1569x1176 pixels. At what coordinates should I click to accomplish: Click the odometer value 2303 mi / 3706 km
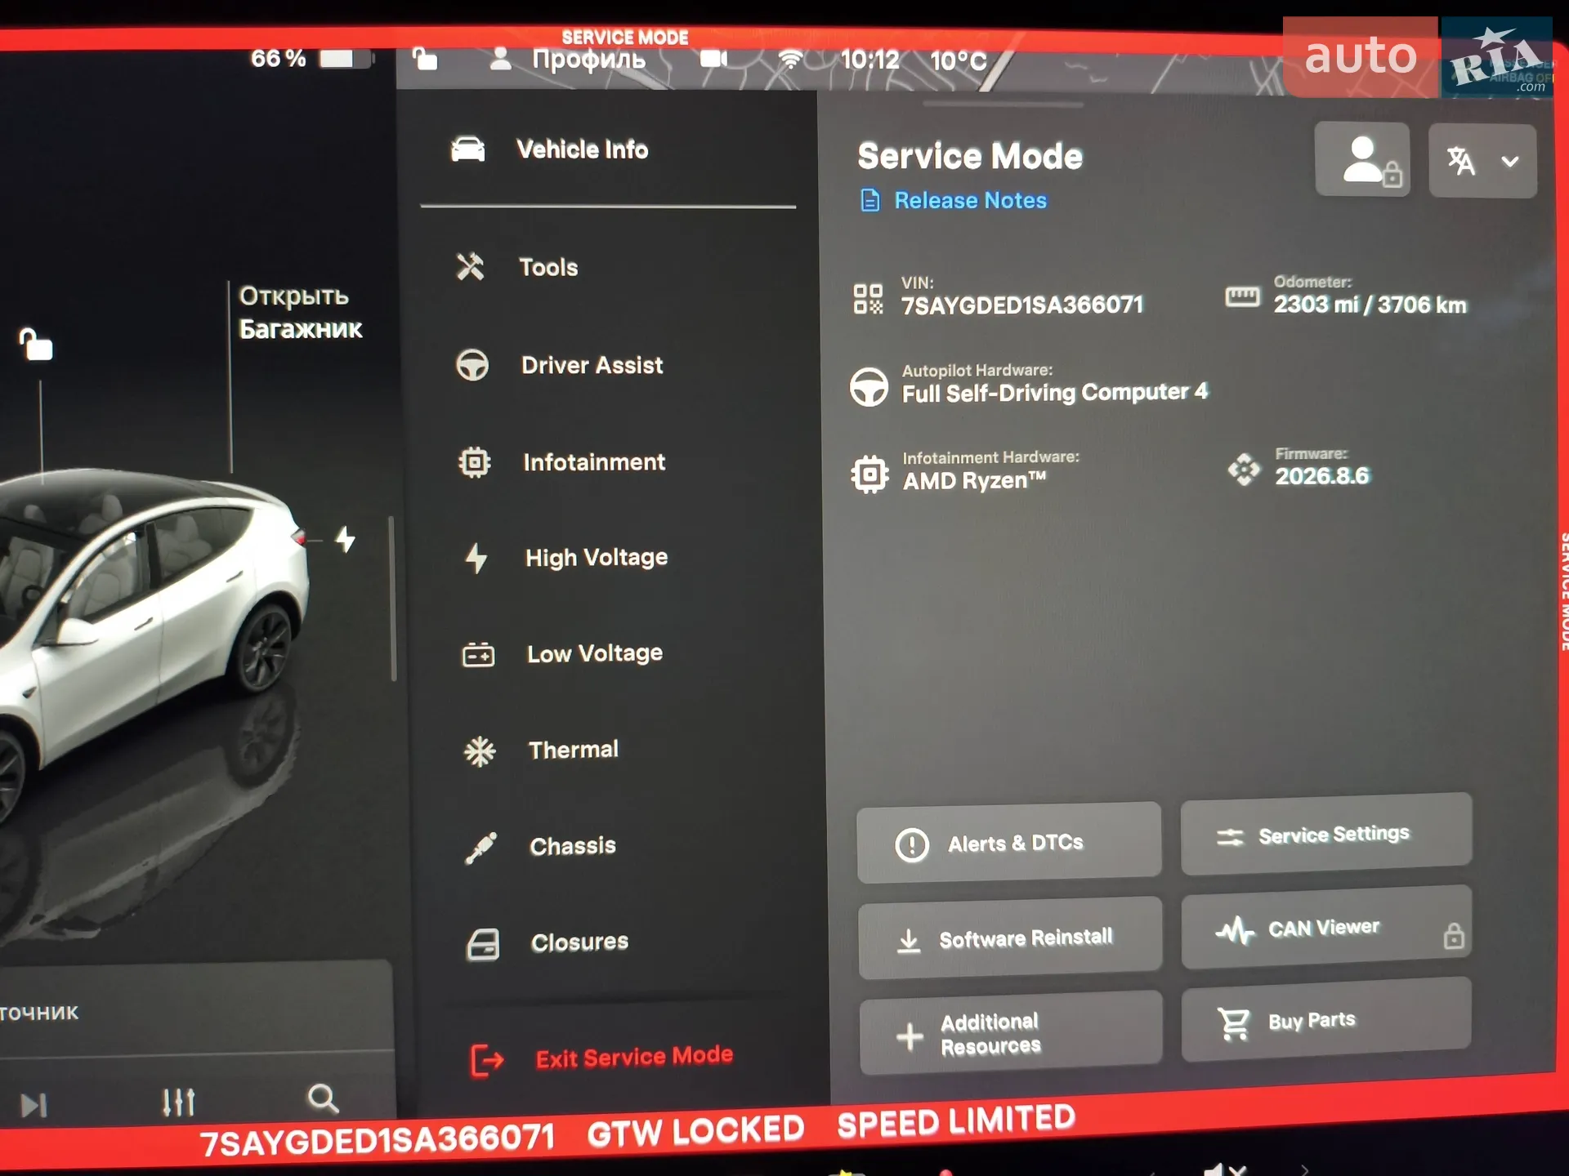[x=1370, y=305]
